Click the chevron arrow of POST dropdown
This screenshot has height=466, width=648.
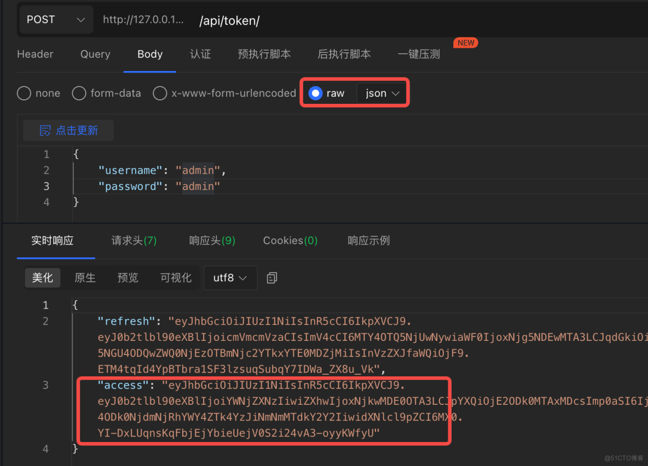coord(81,20)
